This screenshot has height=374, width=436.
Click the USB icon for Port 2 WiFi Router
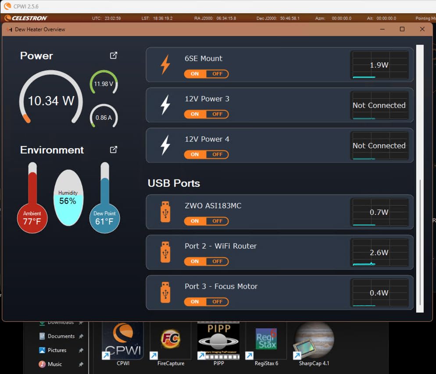pyautogui.click(x=165, y=252)
